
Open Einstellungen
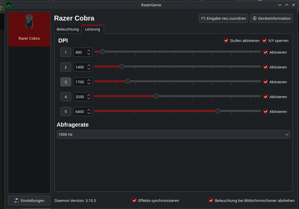(x=29, y=200)
